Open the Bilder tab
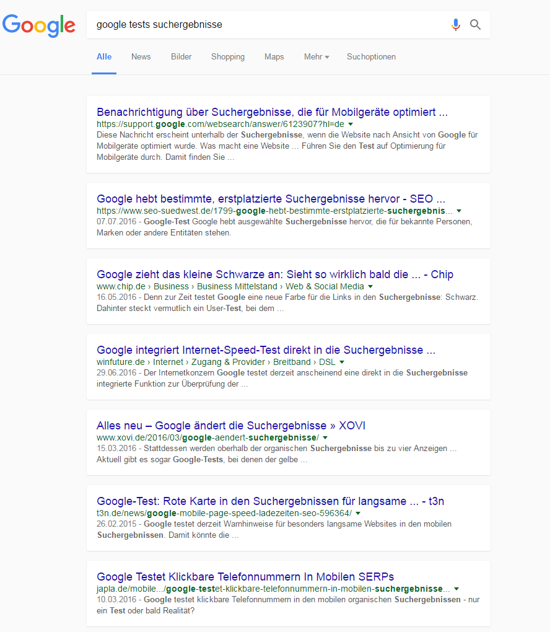Viewport: 550px width, 632px height. (x=181, y=57)
